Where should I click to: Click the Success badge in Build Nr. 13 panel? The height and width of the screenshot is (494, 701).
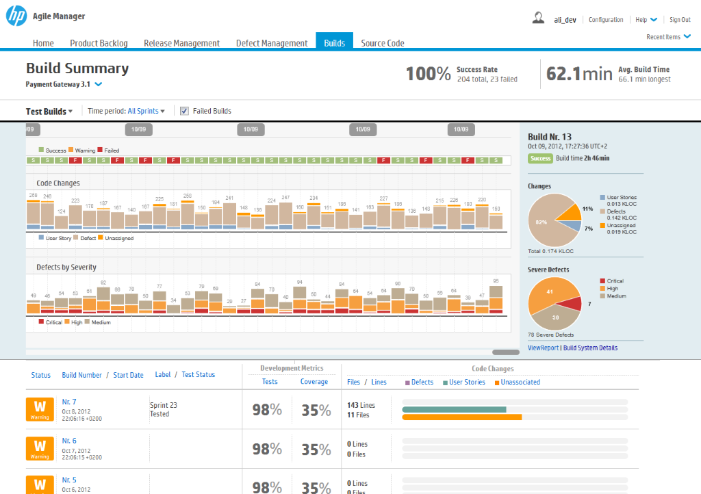click(x=540, y=158)
